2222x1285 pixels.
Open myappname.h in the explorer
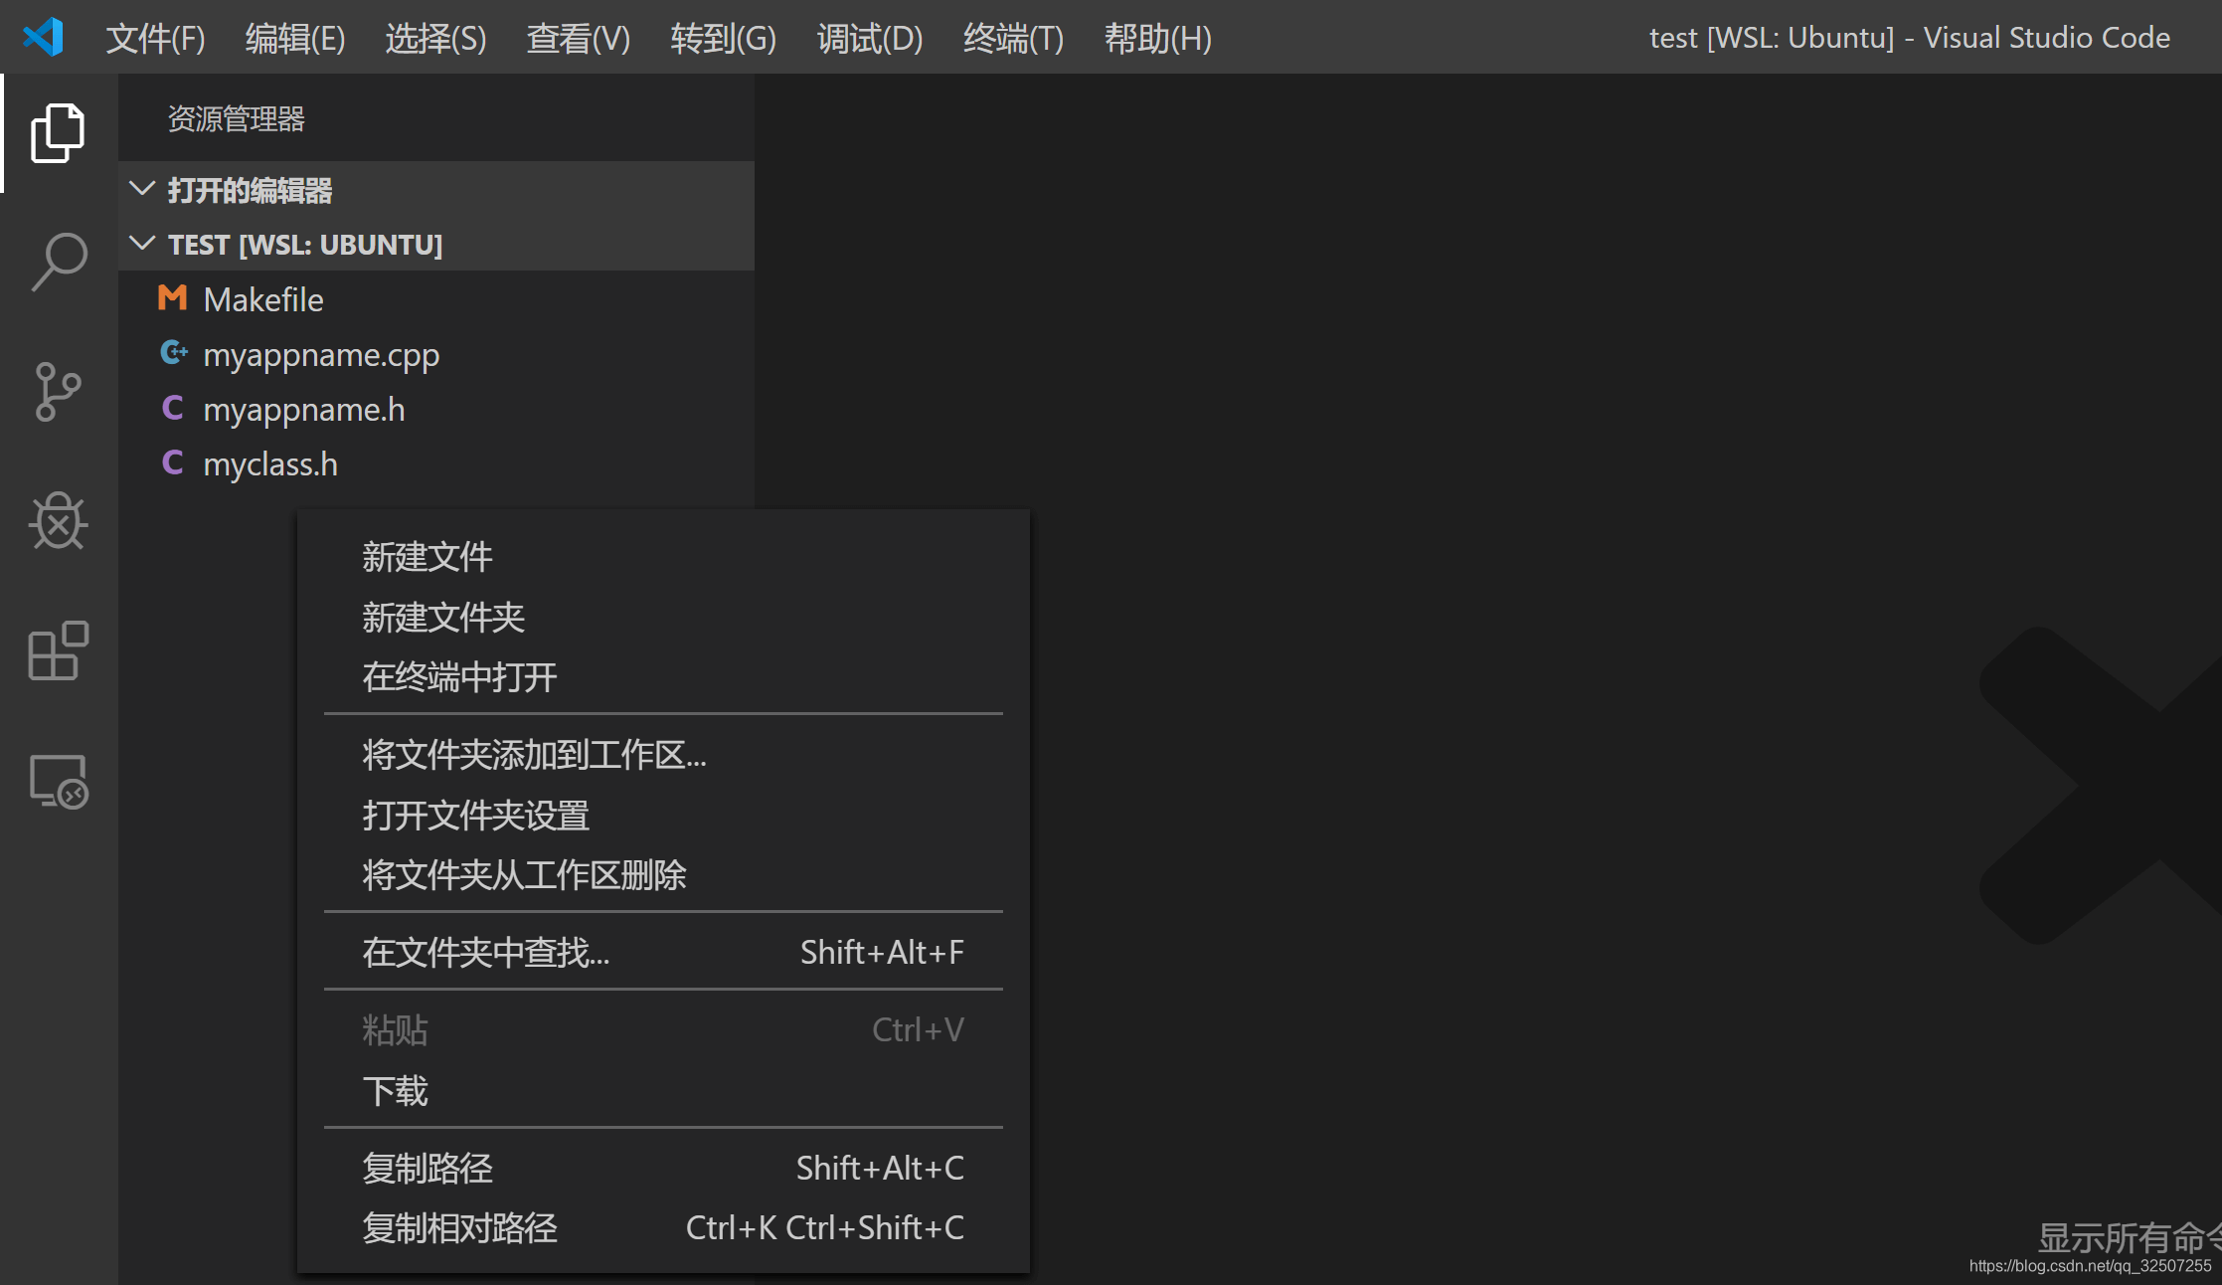[x=436, y=409]
